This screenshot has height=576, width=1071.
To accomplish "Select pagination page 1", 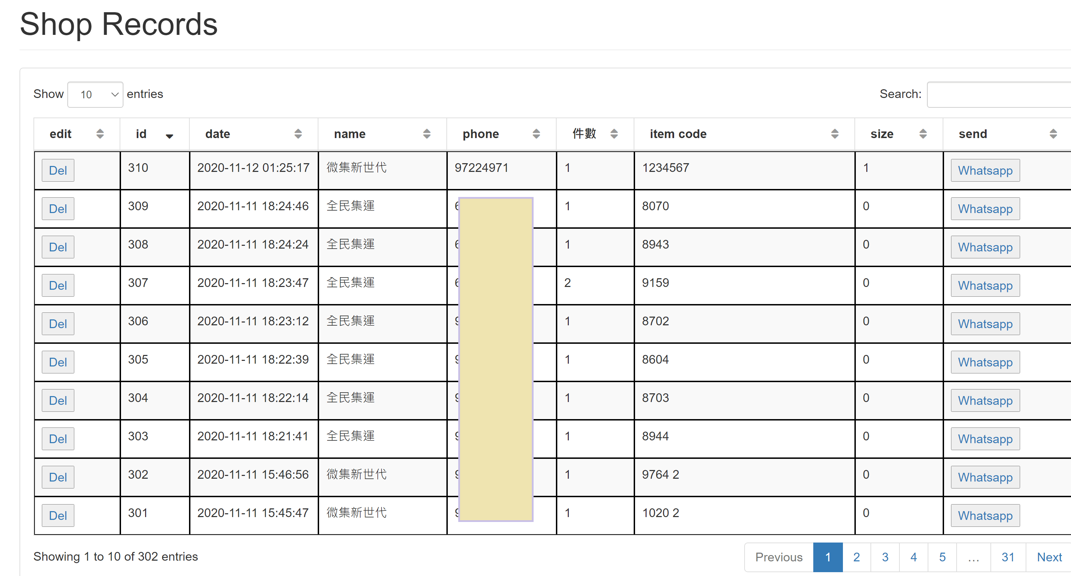I will click(x=828, y=557).
